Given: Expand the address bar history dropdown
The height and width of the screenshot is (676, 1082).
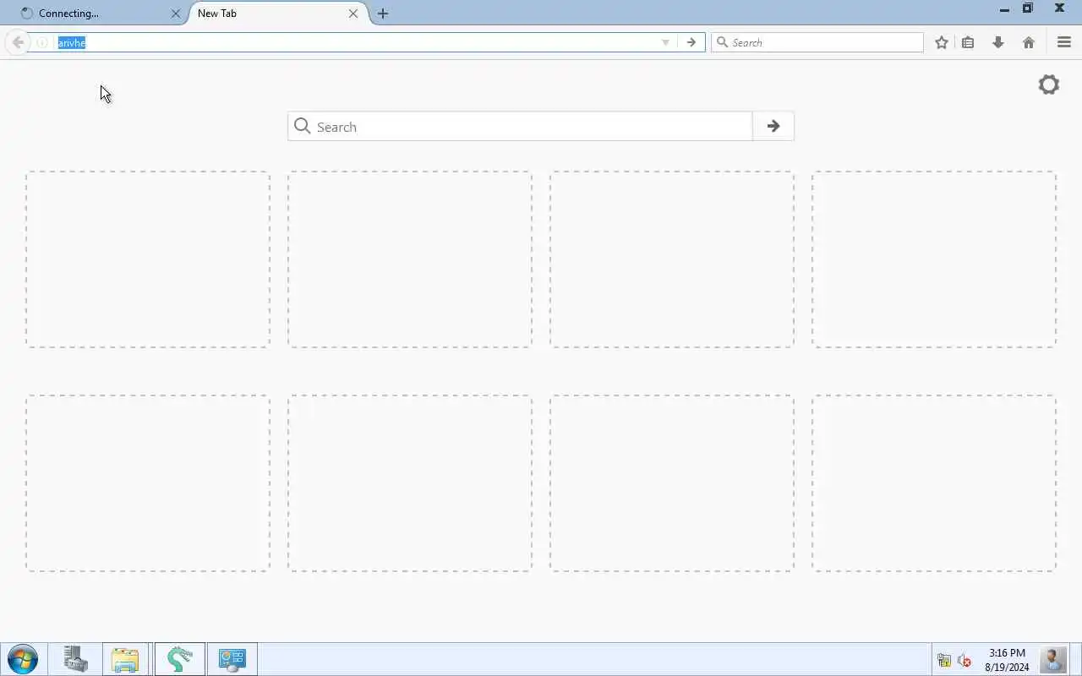Looking at the screenshot, I should pos(665,42).
